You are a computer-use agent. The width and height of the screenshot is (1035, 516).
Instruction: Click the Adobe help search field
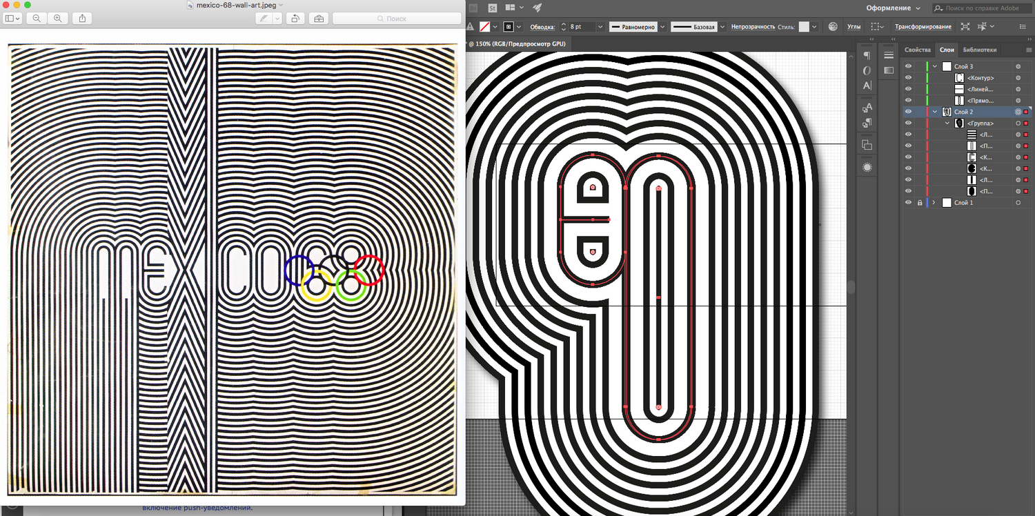[x=983, y=8]
